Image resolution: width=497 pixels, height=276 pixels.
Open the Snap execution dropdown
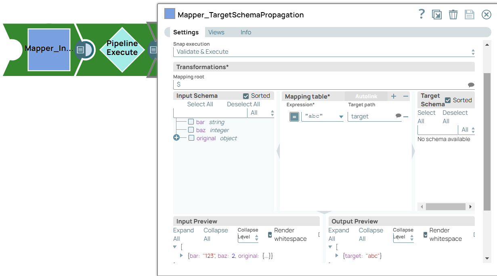[324, 52]
